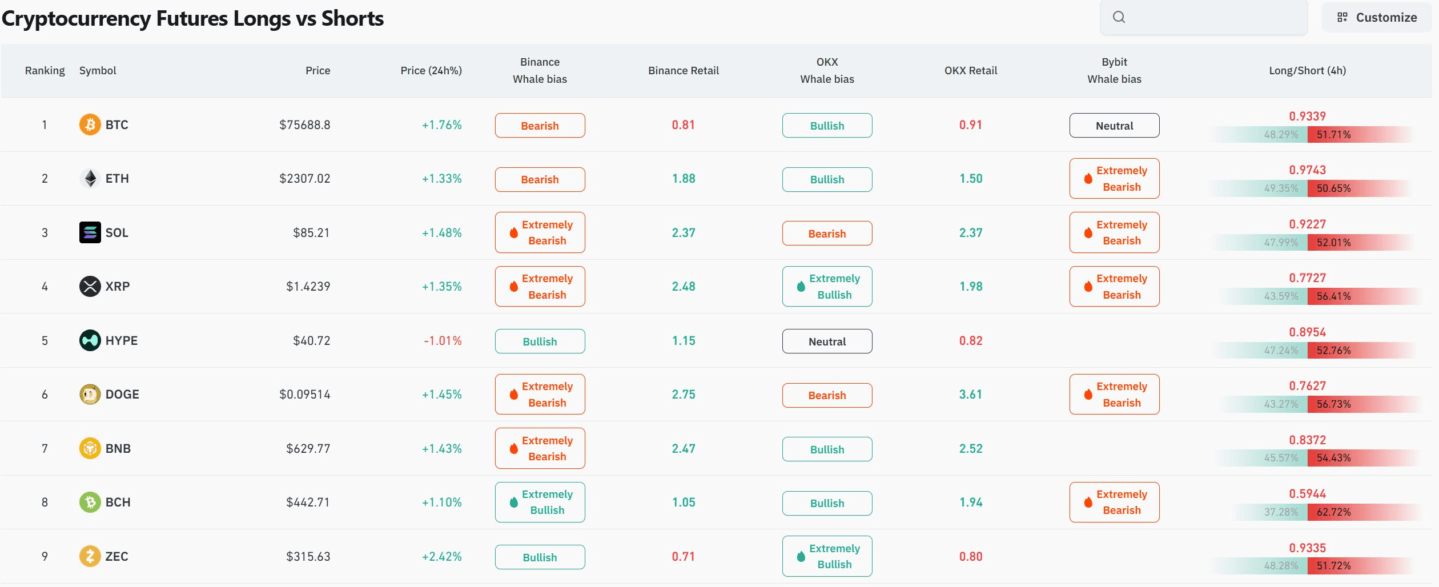Click BTC's Bearish Binance whale badge

coord(540,126)
